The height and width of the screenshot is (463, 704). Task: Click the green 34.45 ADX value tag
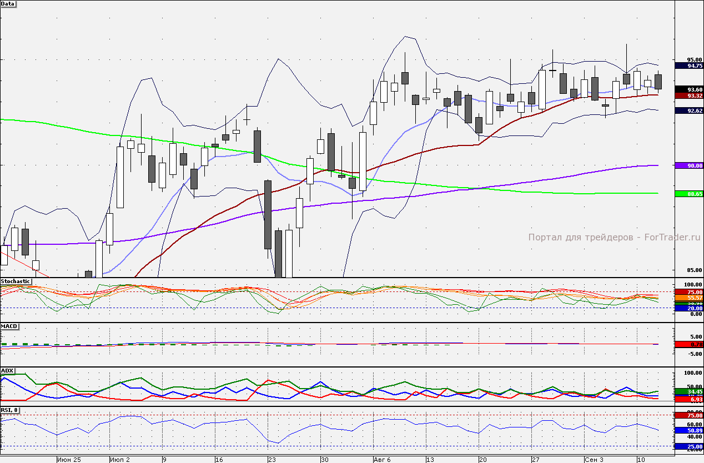click(689, 392)
